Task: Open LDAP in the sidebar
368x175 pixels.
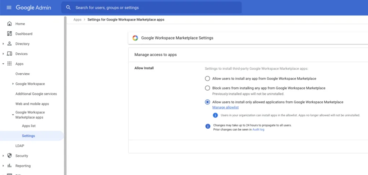Action: 20,146
